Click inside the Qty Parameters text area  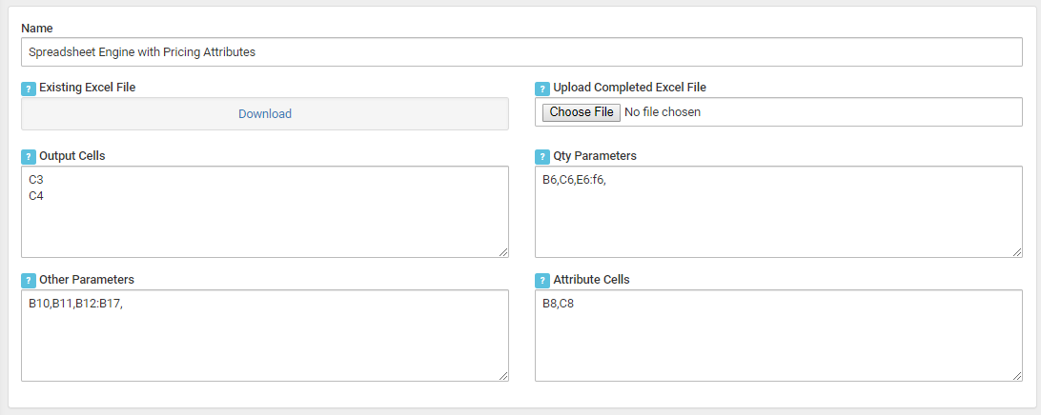[x=778, y=219]
